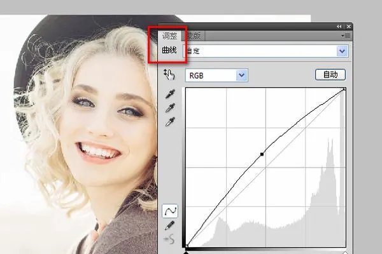Switch to the 调整 tab
Image resolution: width=382 pixels, height=254 pixels.
(x=169, y=36)
